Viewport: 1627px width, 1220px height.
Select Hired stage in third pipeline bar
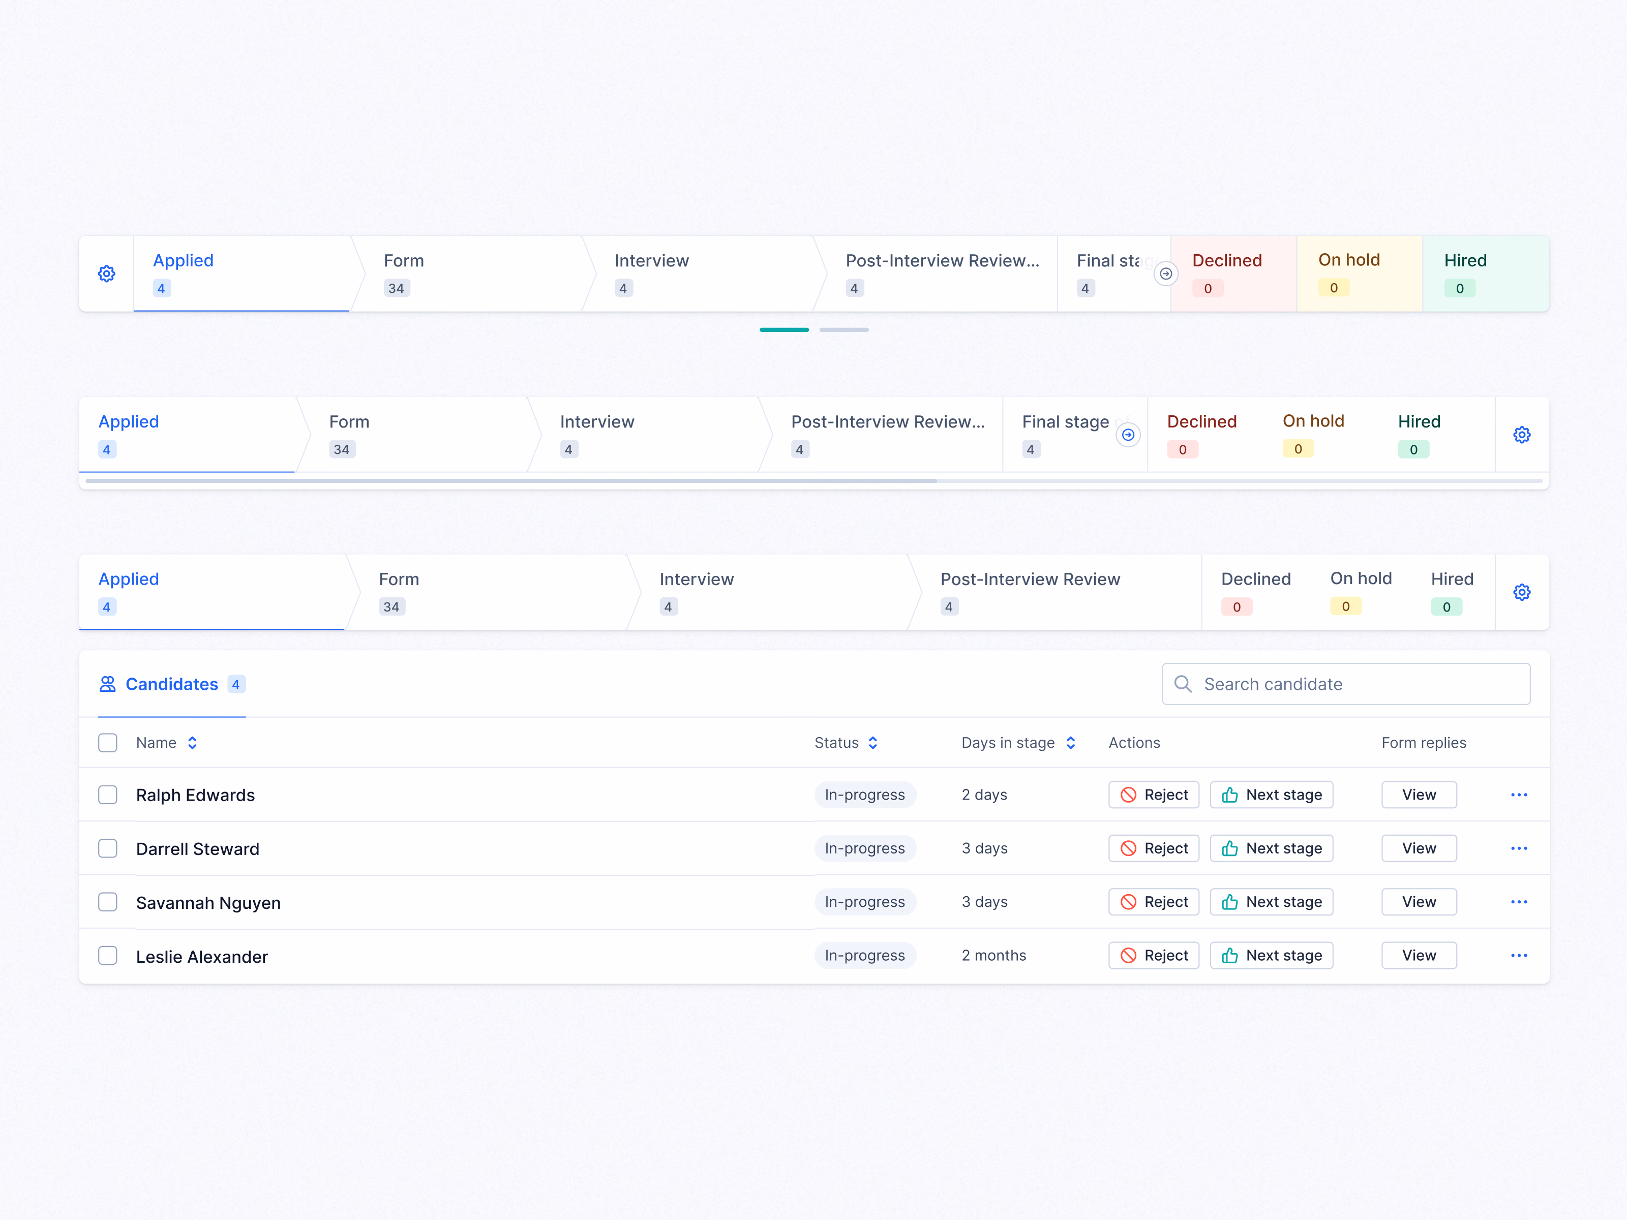1452,592
